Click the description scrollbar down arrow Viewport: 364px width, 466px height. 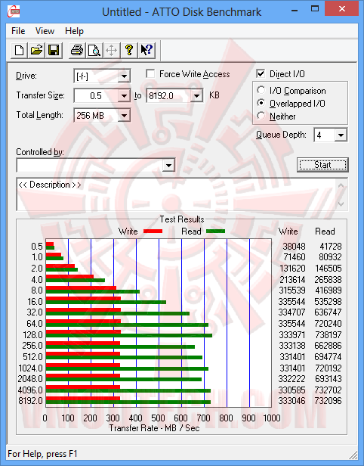click(x=341, y=204)
